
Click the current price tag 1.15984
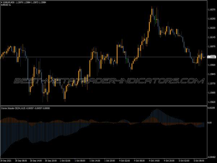[211, 57]
